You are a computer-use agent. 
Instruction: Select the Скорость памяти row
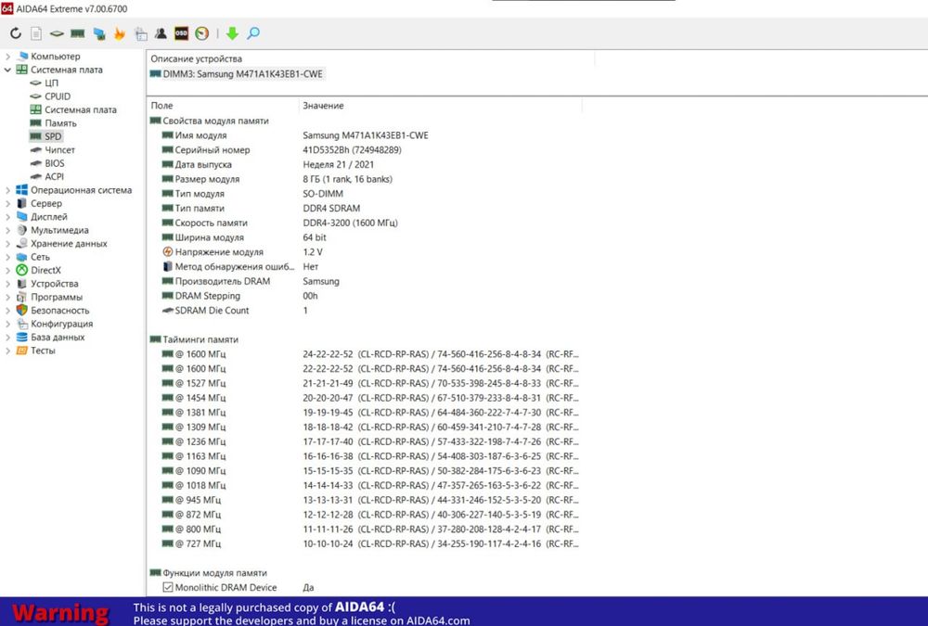[364, 223]
